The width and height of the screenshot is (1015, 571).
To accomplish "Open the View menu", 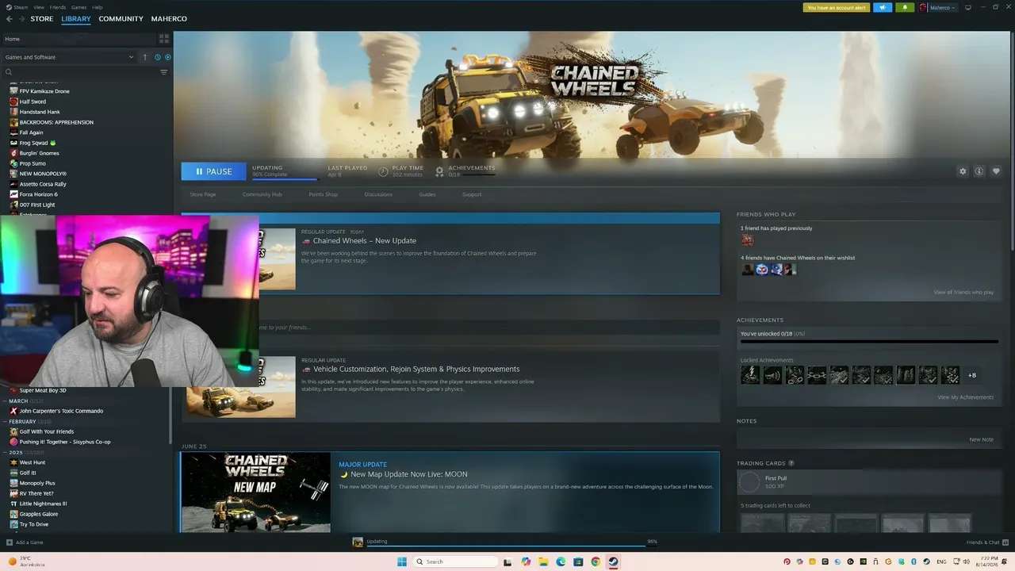I will (39, 7).
